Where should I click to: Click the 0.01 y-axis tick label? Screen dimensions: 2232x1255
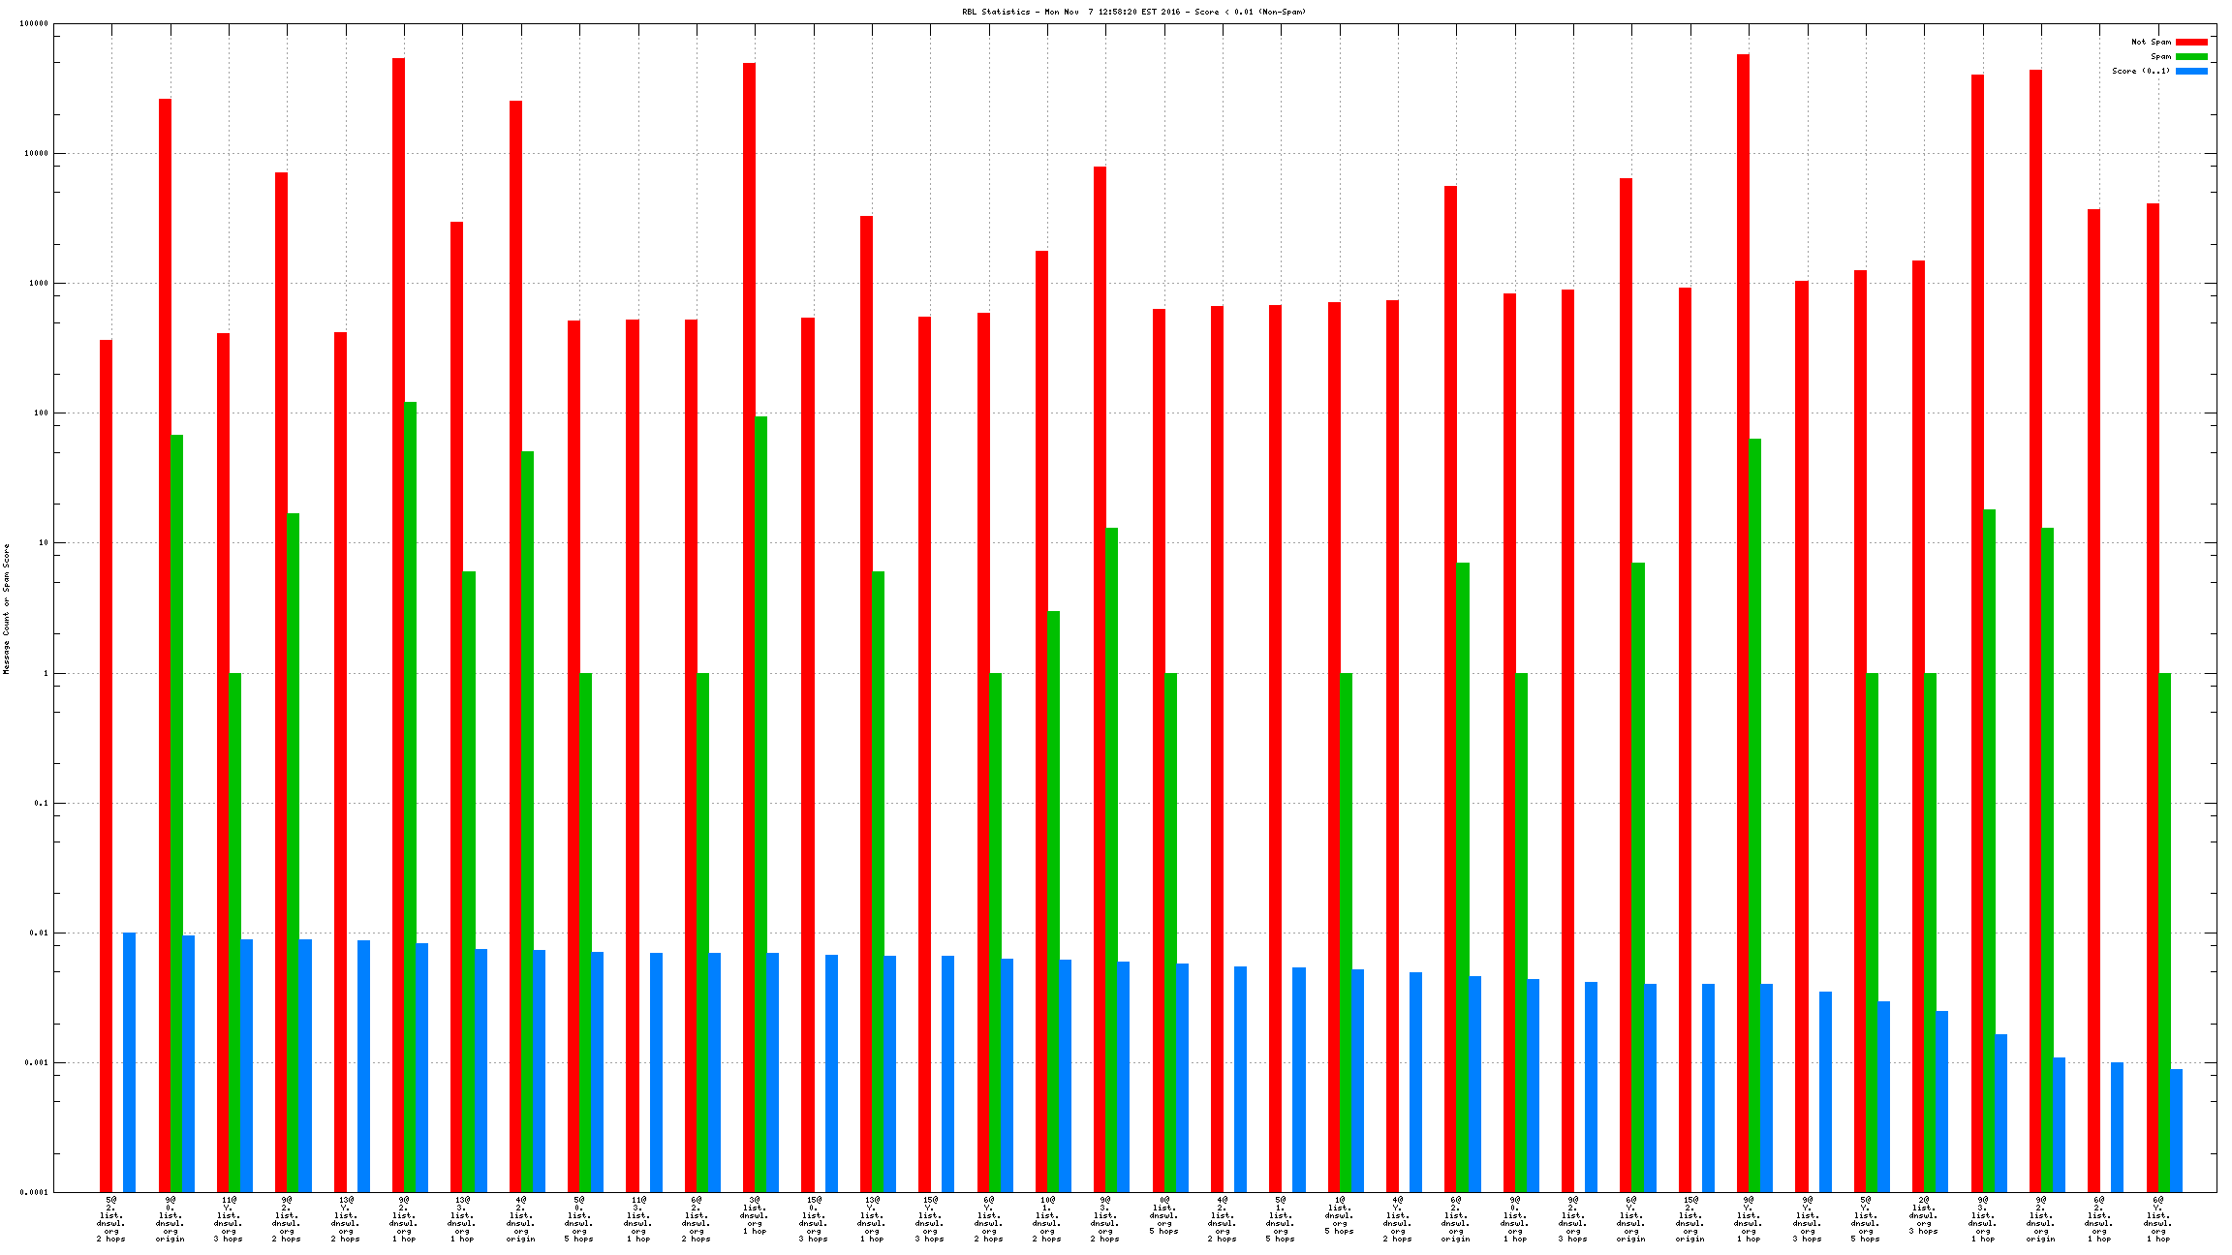(x=39, y=933)
